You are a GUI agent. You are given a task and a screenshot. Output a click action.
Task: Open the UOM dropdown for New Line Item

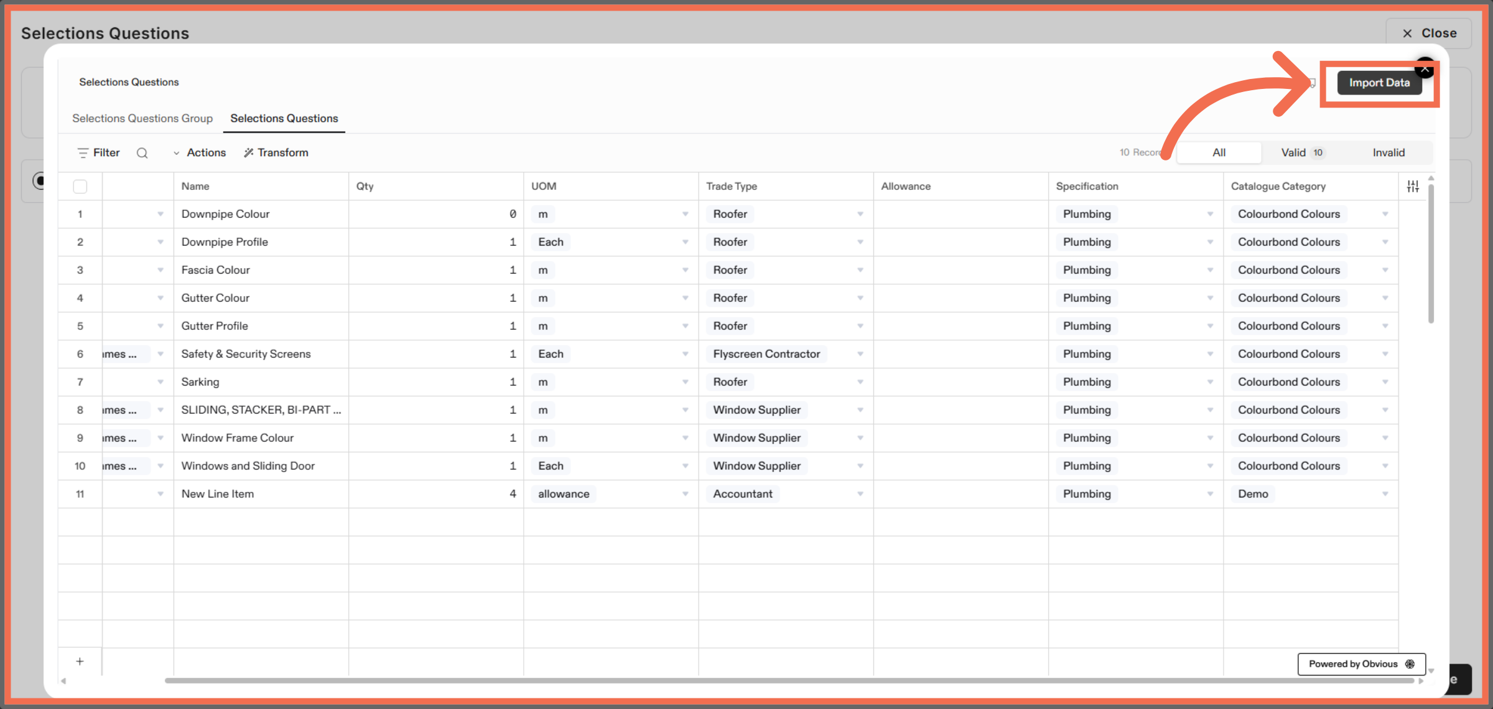click(685, 493)
